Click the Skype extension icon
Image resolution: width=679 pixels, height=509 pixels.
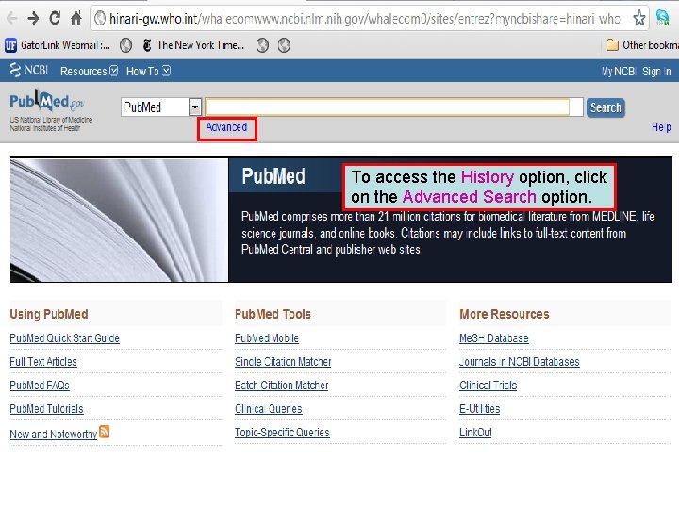662,18
